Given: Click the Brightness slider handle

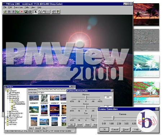Looking at the screenshot, I should 86,97.
